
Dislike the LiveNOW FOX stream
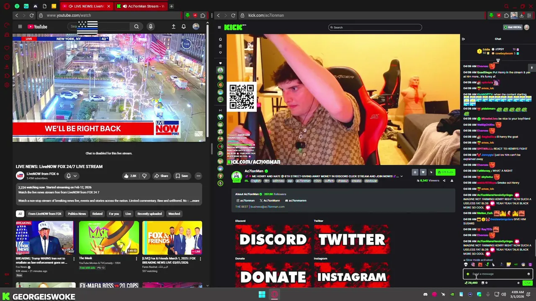click(144, 176)
